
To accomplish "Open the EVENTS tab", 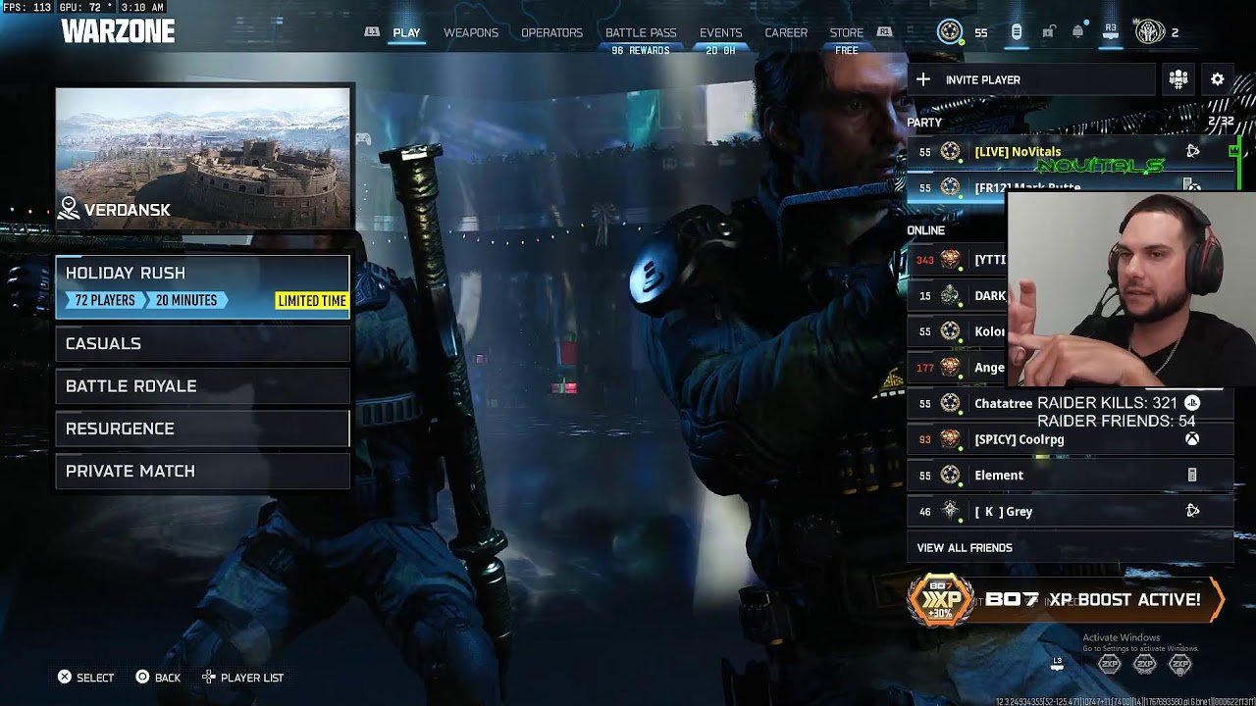I will click(x=720, y=32).
